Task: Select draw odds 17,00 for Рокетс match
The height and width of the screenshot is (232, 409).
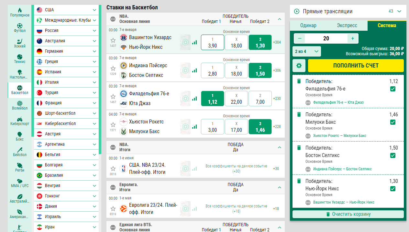Action: [x=237, y=127]
